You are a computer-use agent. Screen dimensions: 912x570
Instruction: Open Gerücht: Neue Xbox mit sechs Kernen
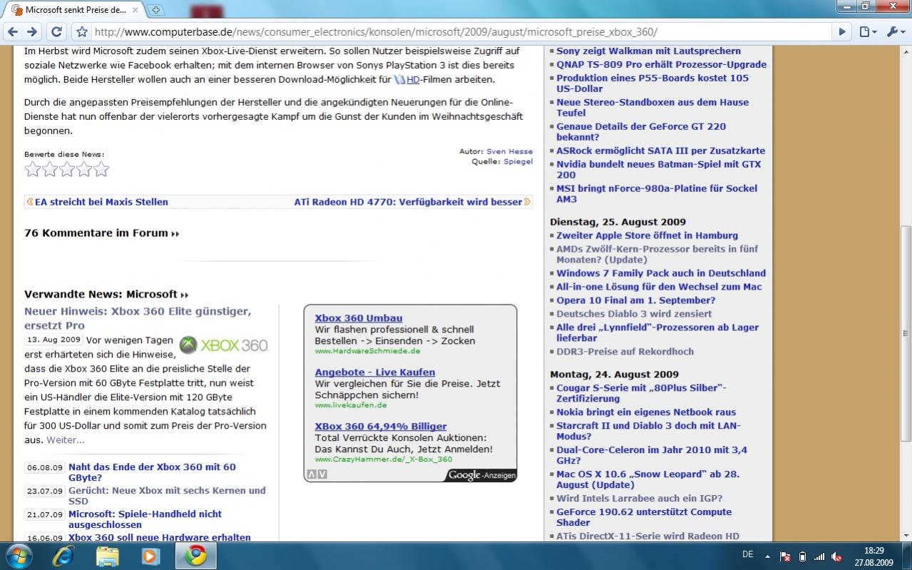pyautogui.click(x=167, y=496)
